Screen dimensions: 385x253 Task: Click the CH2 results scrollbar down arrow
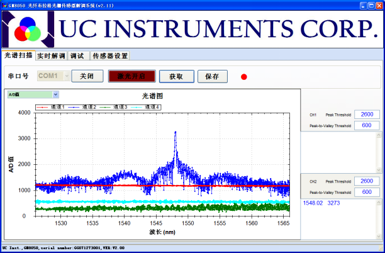point(379,236)
